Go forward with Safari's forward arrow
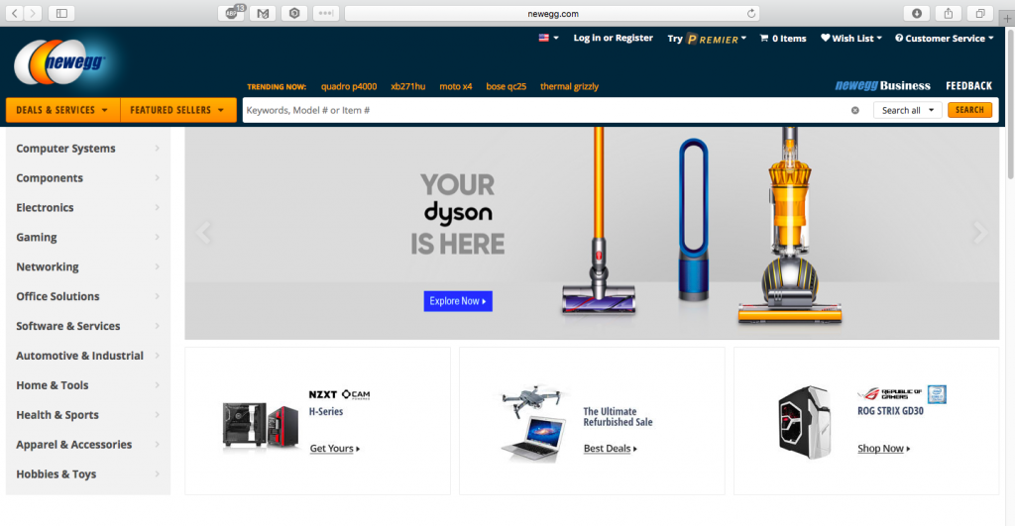The height and width of the screenshot is (526, 1015). [33, 13]
